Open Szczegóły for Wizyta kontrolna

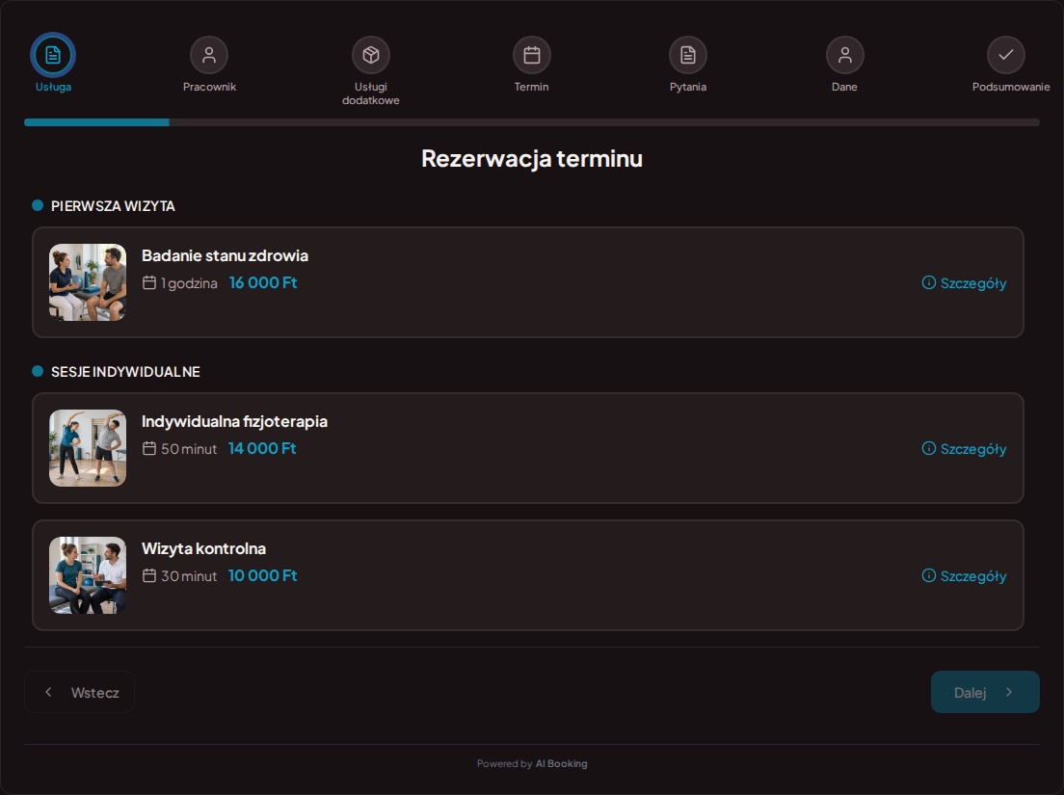pyautogui.click(x=964, y=576)
